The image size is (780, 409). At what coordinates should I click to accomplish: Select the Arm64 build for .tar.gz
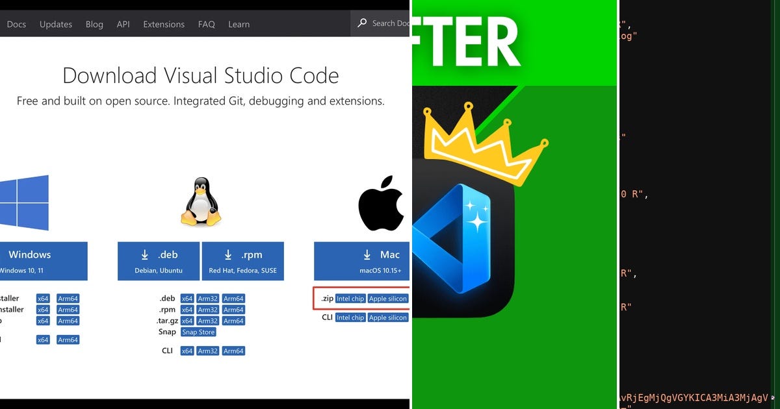tap(233, 321)
